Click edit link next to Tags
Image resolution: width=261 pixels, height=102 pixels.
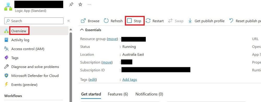[92, 80]
